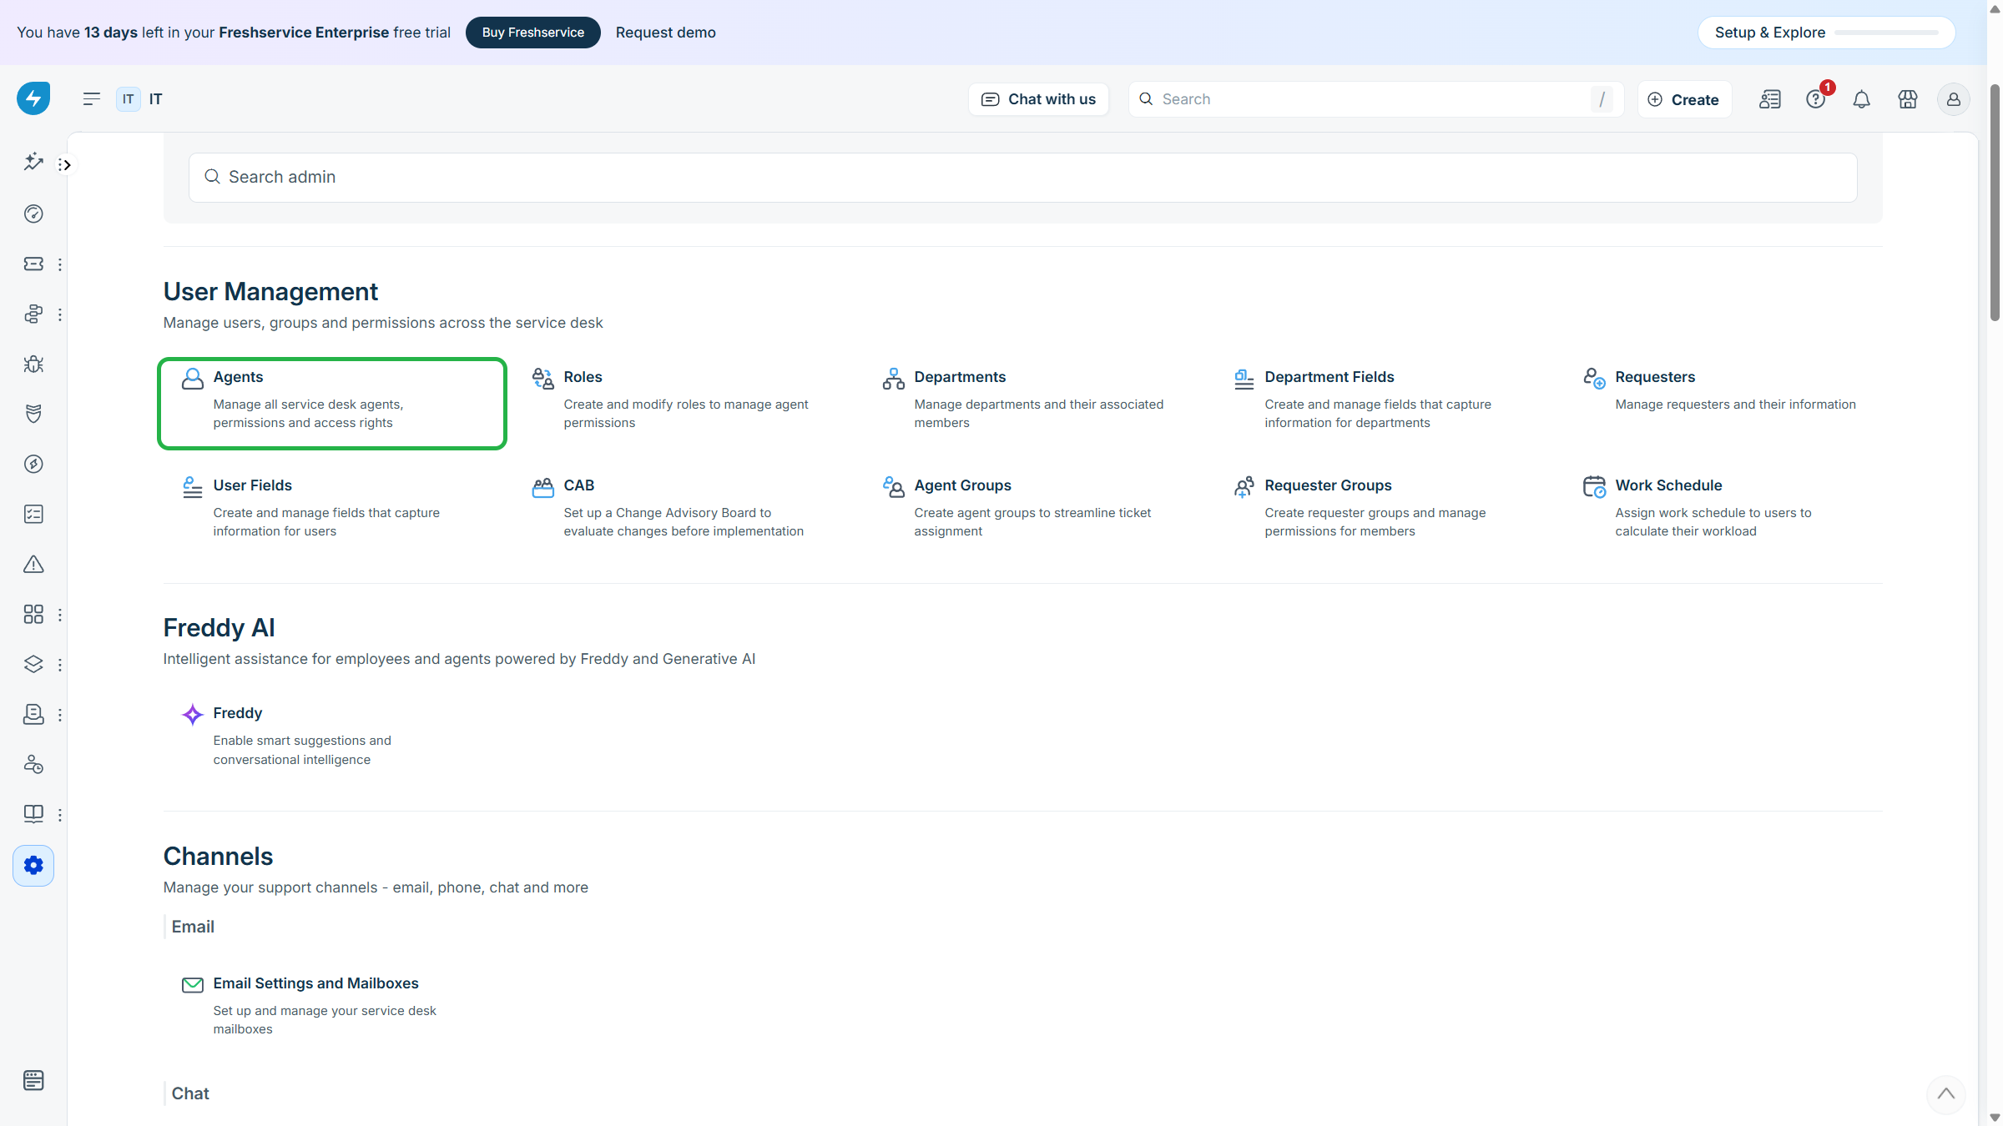2003x1126 pixels.
Task: Click the Setup & Explore progress bar
Action: pos(1886,33)
